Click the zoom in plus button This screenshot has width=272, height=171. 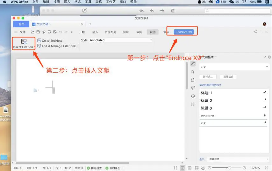point(244,168)
